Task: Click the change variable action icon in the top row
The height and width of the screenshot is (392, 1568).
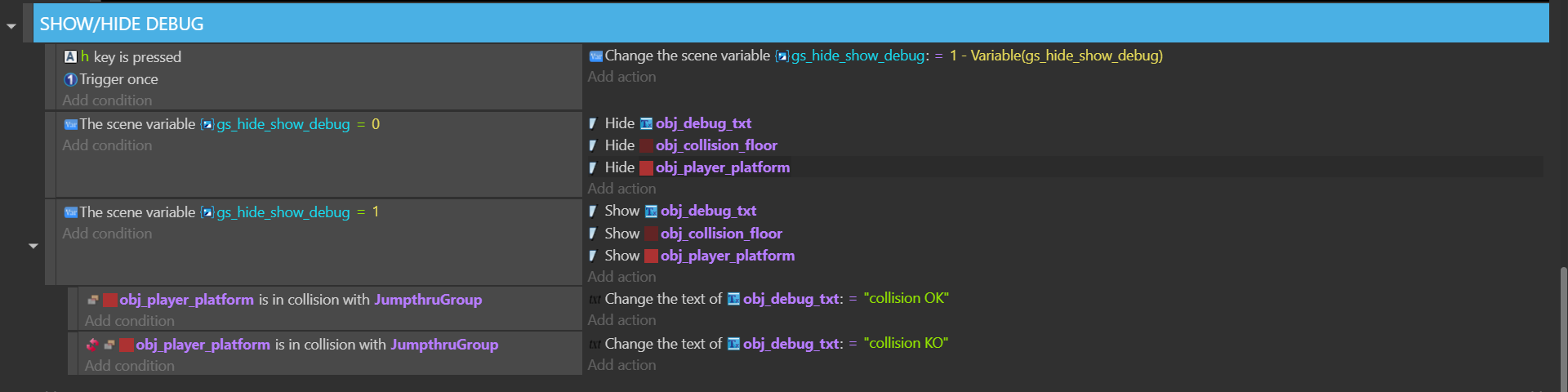Action: point(596,56)
